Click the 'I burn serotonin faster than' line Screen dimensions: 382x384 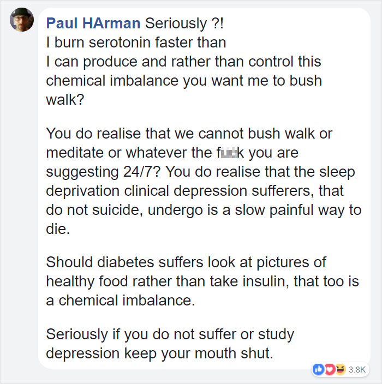[135, 43]
